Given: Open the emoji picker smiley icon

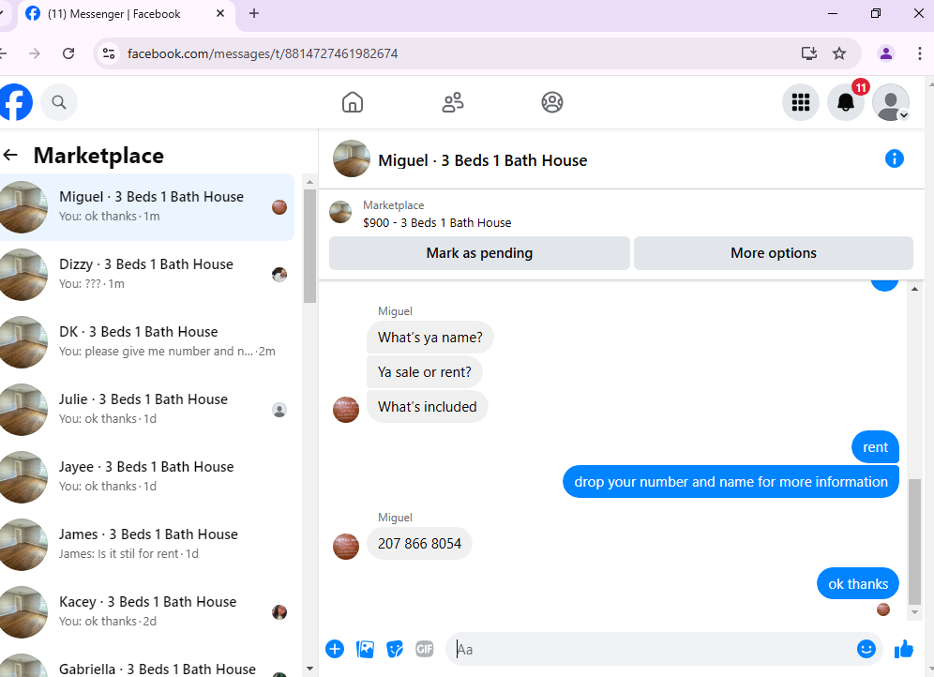Looking at the screenshot, I should point(866,649).
